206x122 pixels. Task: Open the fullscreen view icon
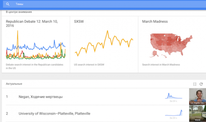pyautogui.click(x=195, y=84)
